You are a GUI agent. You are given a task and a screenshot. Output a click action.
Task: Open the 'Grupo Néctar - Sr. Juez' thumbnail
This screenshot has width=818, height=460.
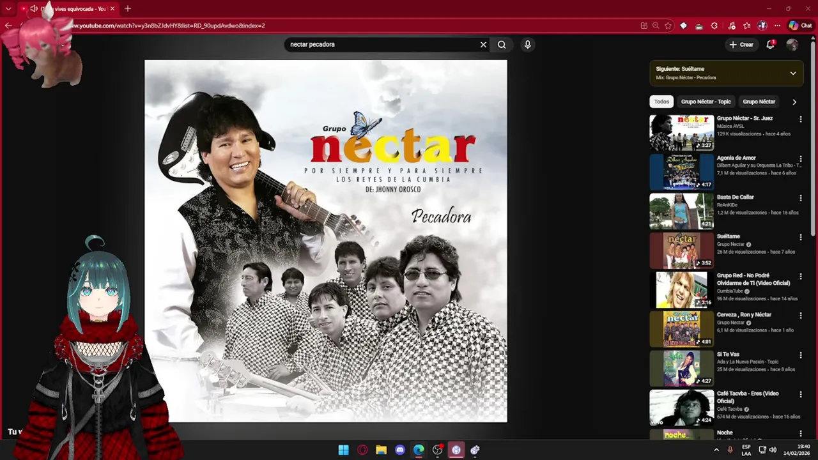[682, 132]
